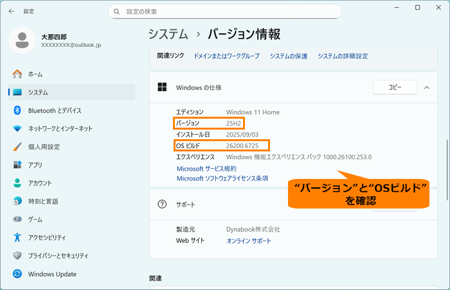The image size is (450, 290).
Task: Click the サポート question mark icon
Action: pos(162,204)
